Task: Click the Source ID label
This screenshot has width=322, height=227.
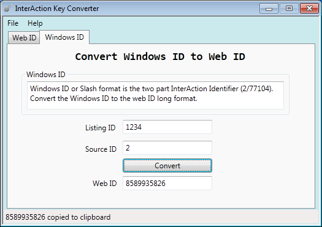Action: point(101,149)
